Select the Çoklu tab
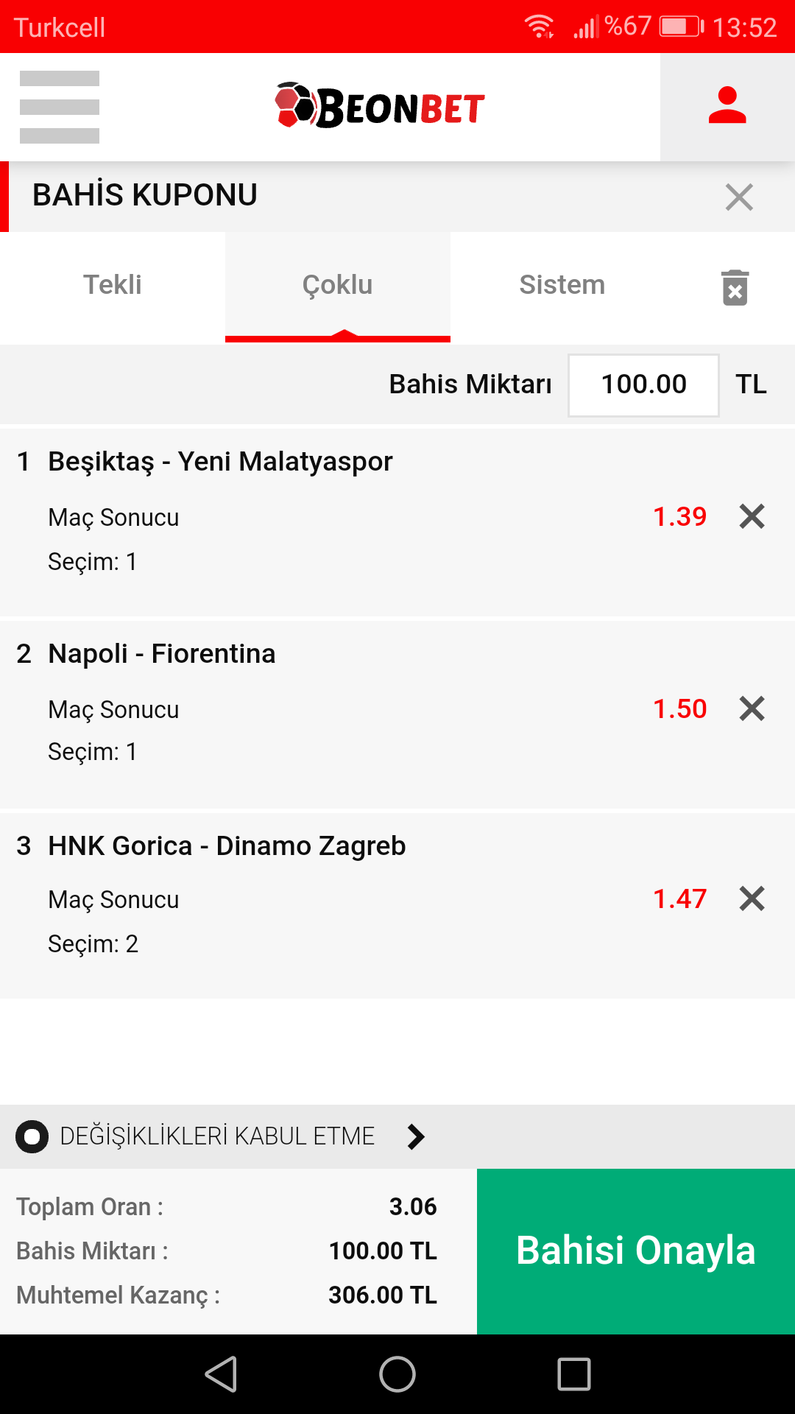The image size is (795, 1414). coord(338,285)
